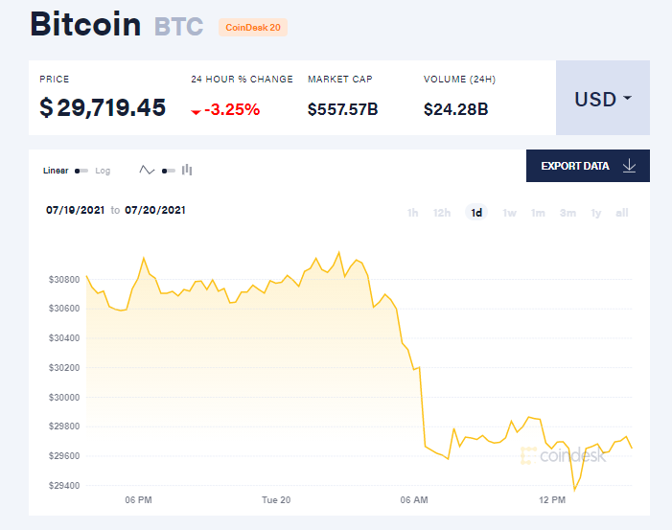Click the red down-arrow change indicator
Viewport: 672px width, 530px height.
point(196,112)
